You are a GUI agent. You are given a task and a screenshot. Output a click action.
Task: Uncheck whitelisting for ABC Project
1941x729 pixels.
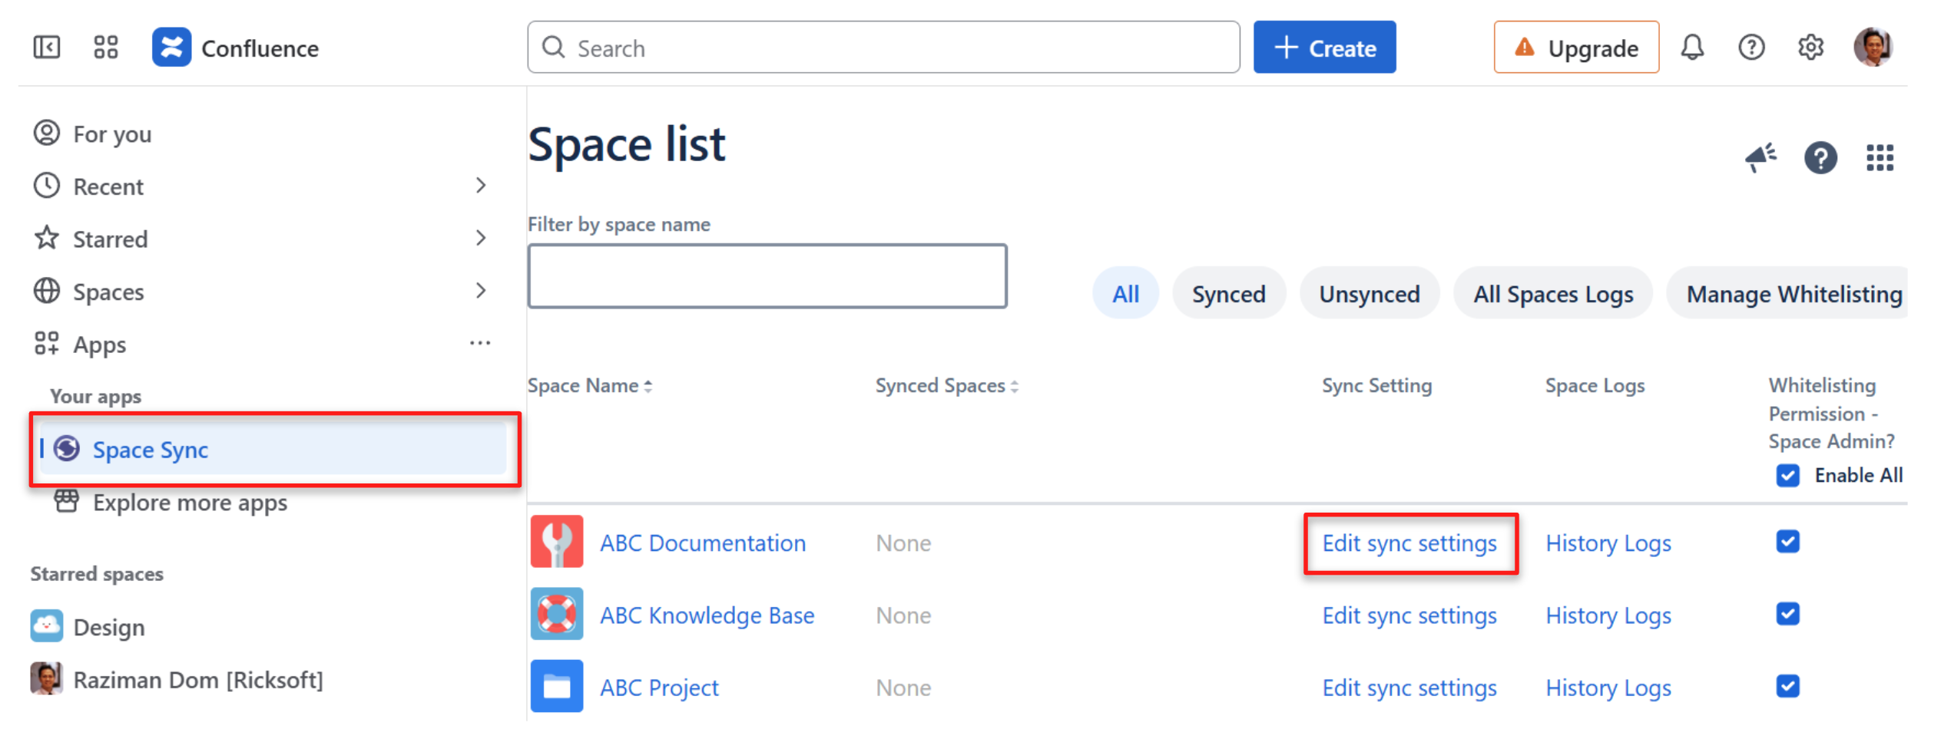[x=1787, y=687]
